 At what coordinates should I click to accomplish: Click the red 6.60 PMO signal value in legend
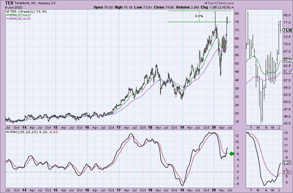pos(54,132)
